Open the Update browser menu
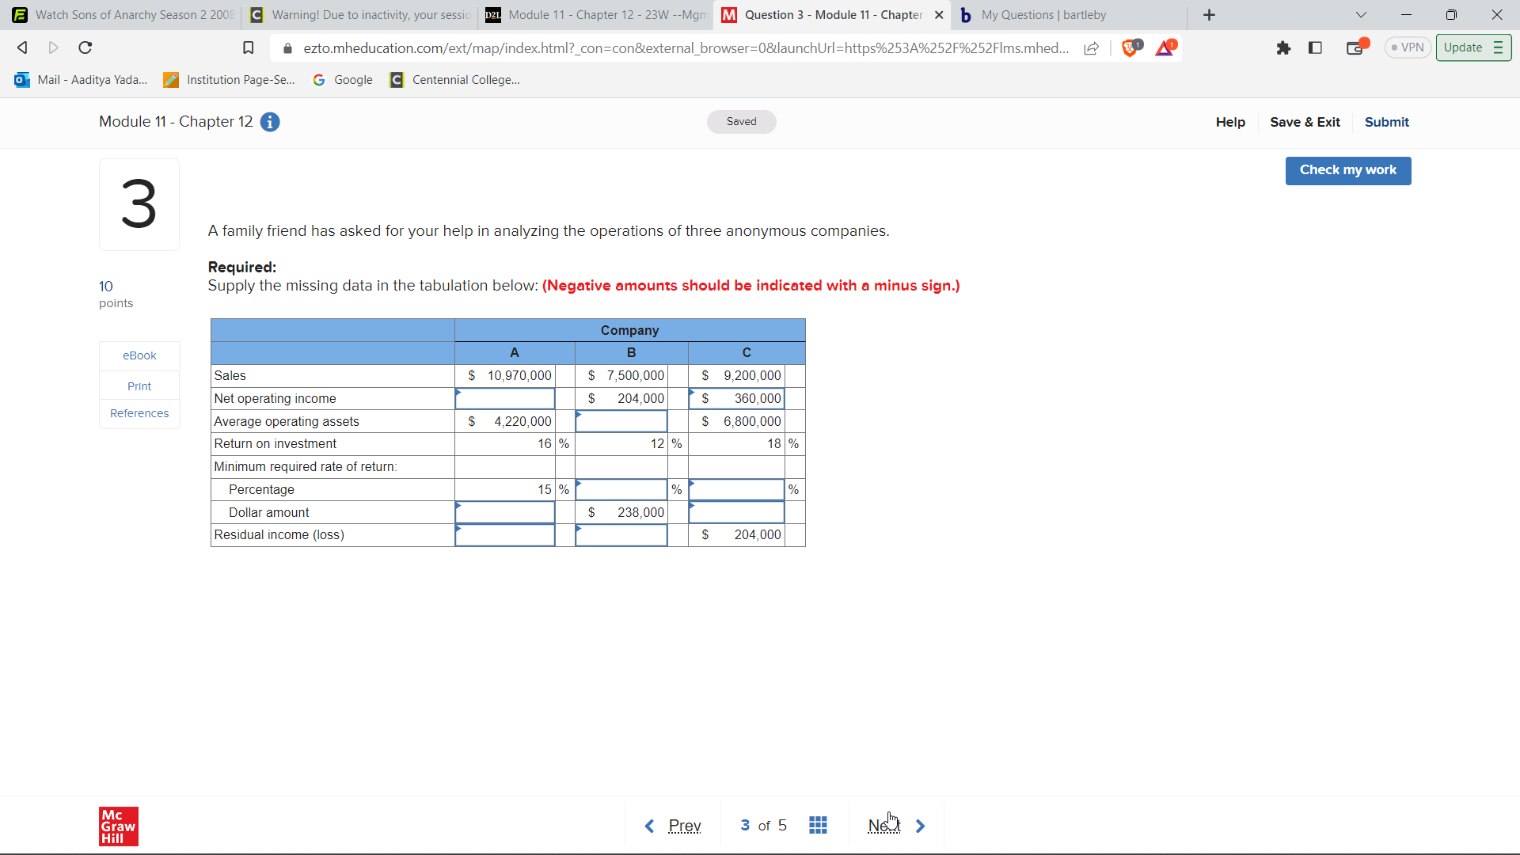Viewport: 1520px width, 855px height. (1472, 47)
